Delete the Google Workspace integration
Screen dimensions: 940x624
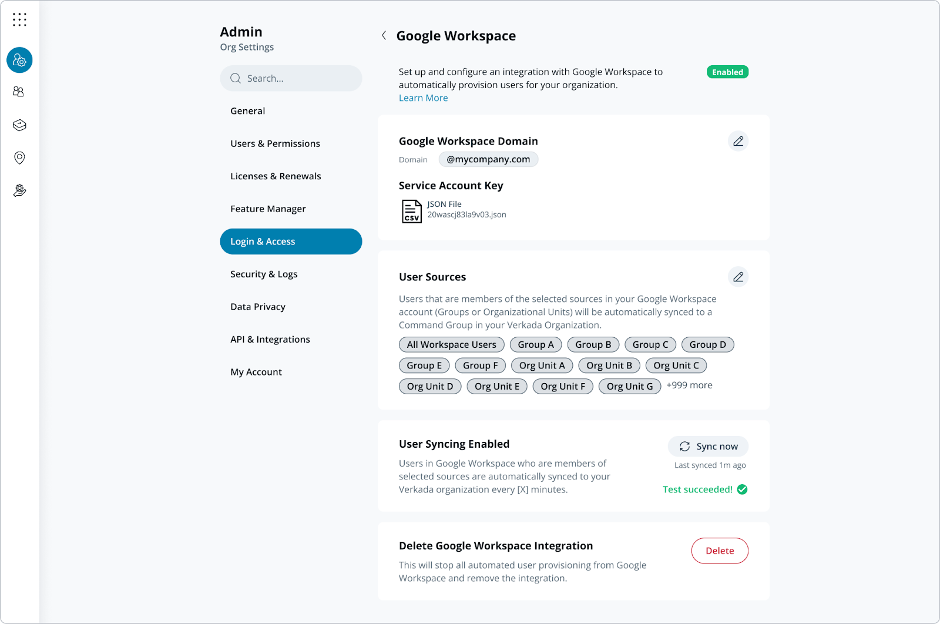(x=720, y=551)
